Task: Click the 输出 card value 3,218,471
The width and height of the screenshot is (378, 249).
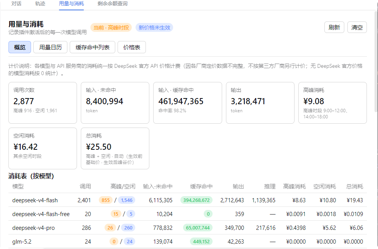Action: 248,101
